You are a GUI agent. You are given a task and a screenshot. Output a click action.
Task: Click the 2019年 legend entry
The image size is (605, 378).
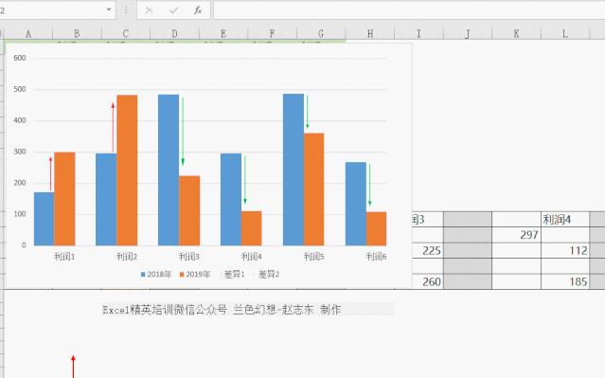(195, 275)
